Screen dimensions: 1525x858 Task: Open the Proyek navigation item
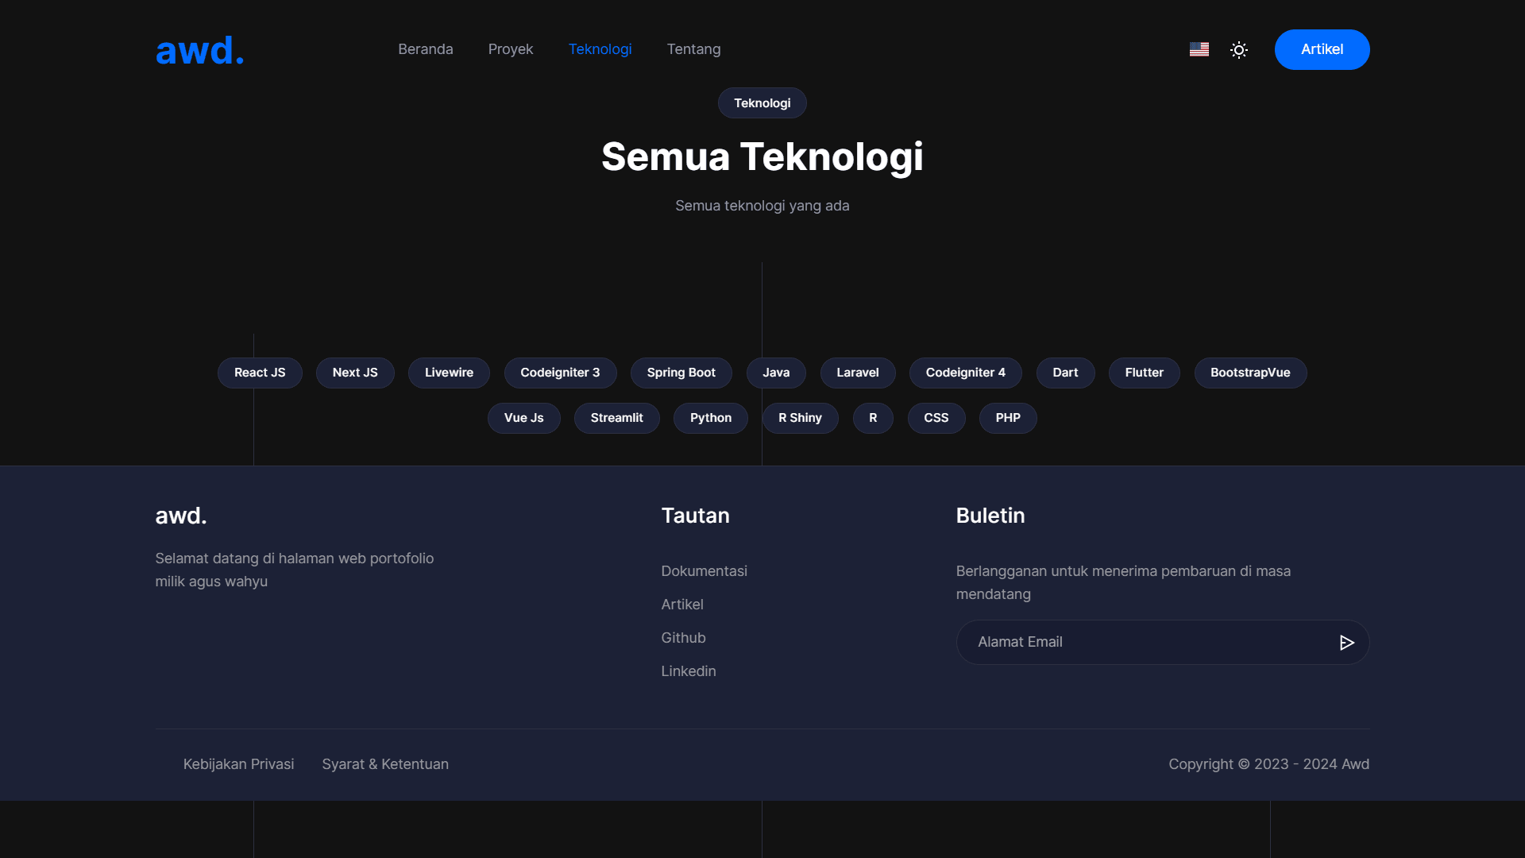pos(511,48)
